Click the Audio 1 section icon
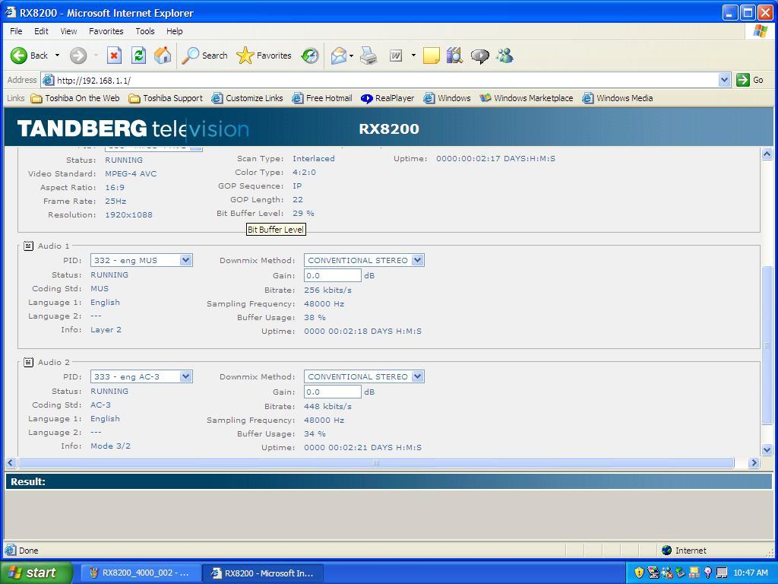This screenshot has width=778, height=584. [x=28, y=246]
